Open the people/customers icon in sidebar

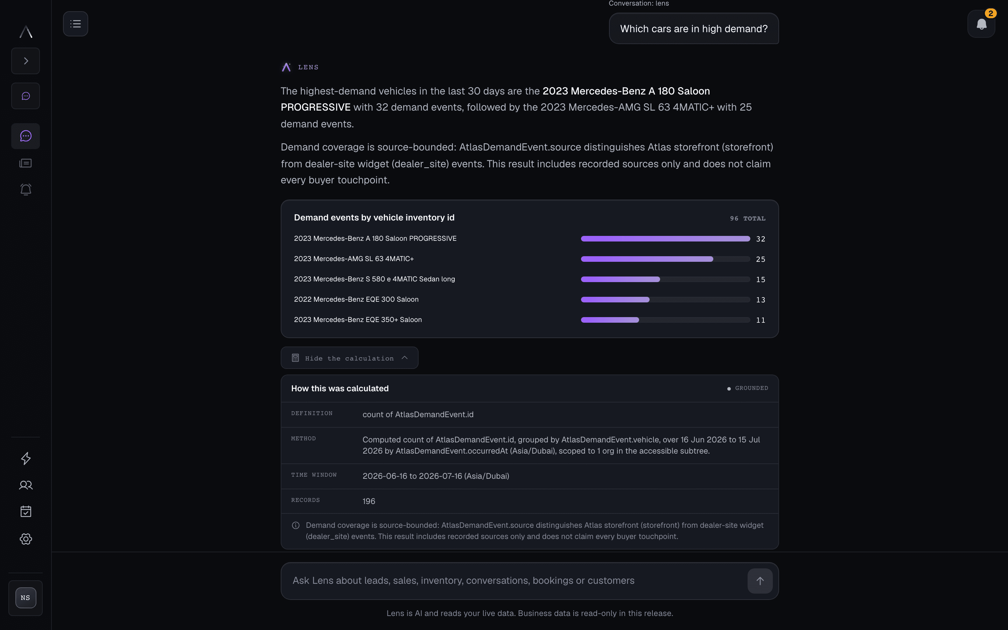coord(26,485)
